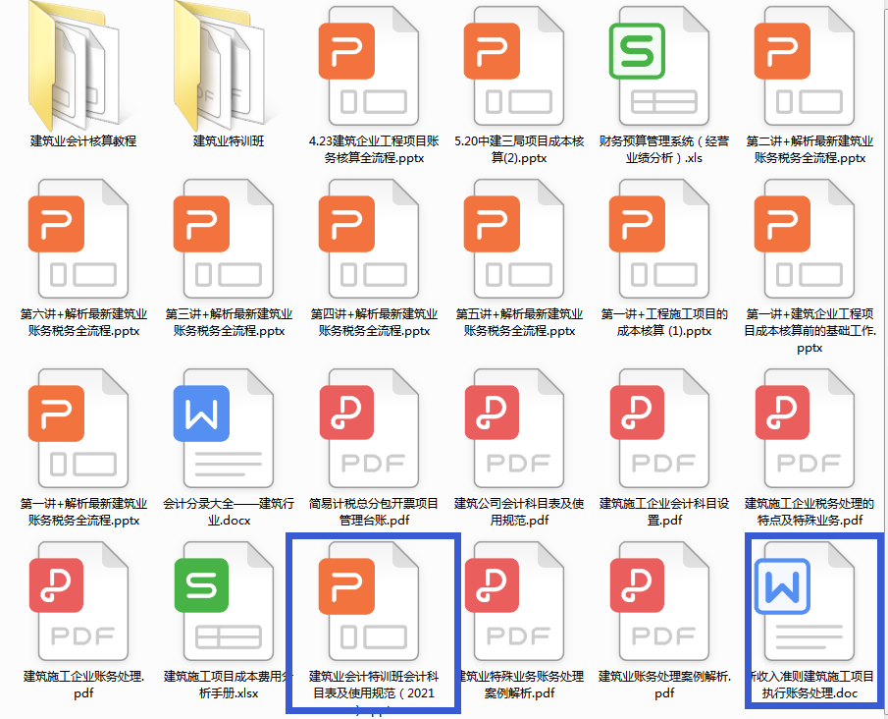The image size is (888, 719).
Task: Click file name 建筑施工企业会计科目设置.pdf
Action: pos(663,512)
